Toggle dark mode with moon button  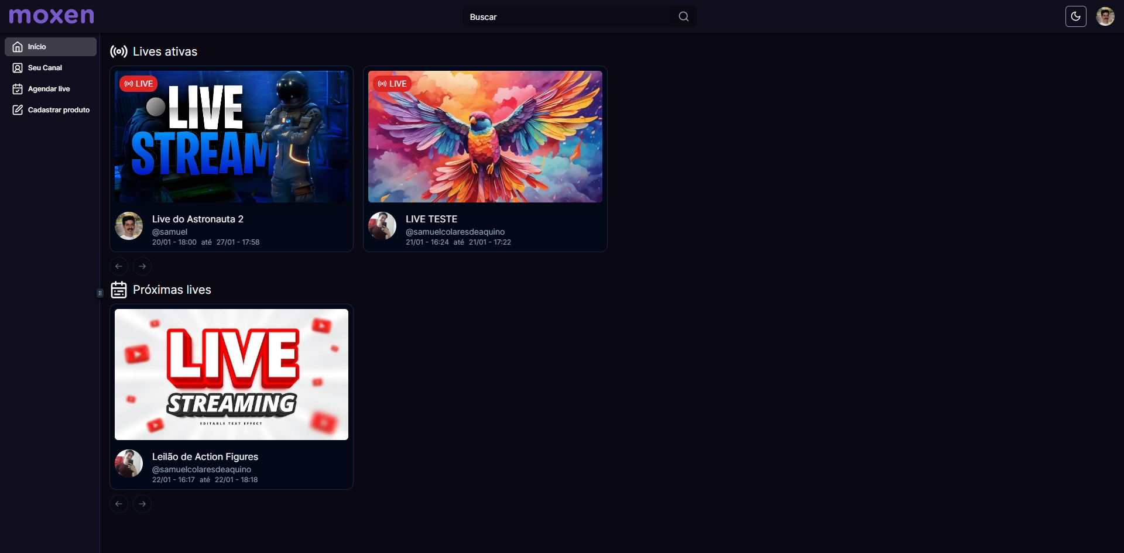point(1075,16)
